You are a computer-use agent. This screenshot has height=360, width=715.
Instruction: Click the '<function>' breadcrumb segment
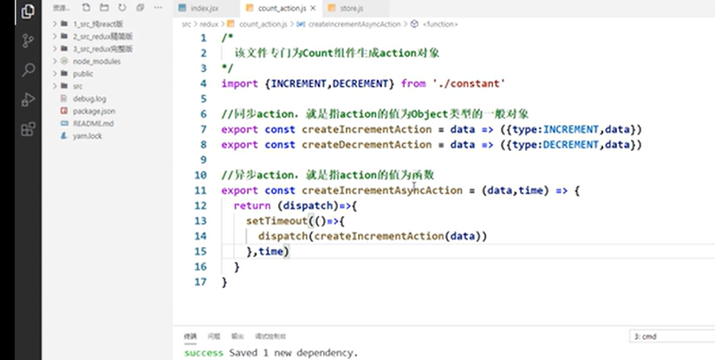(440, 24)
